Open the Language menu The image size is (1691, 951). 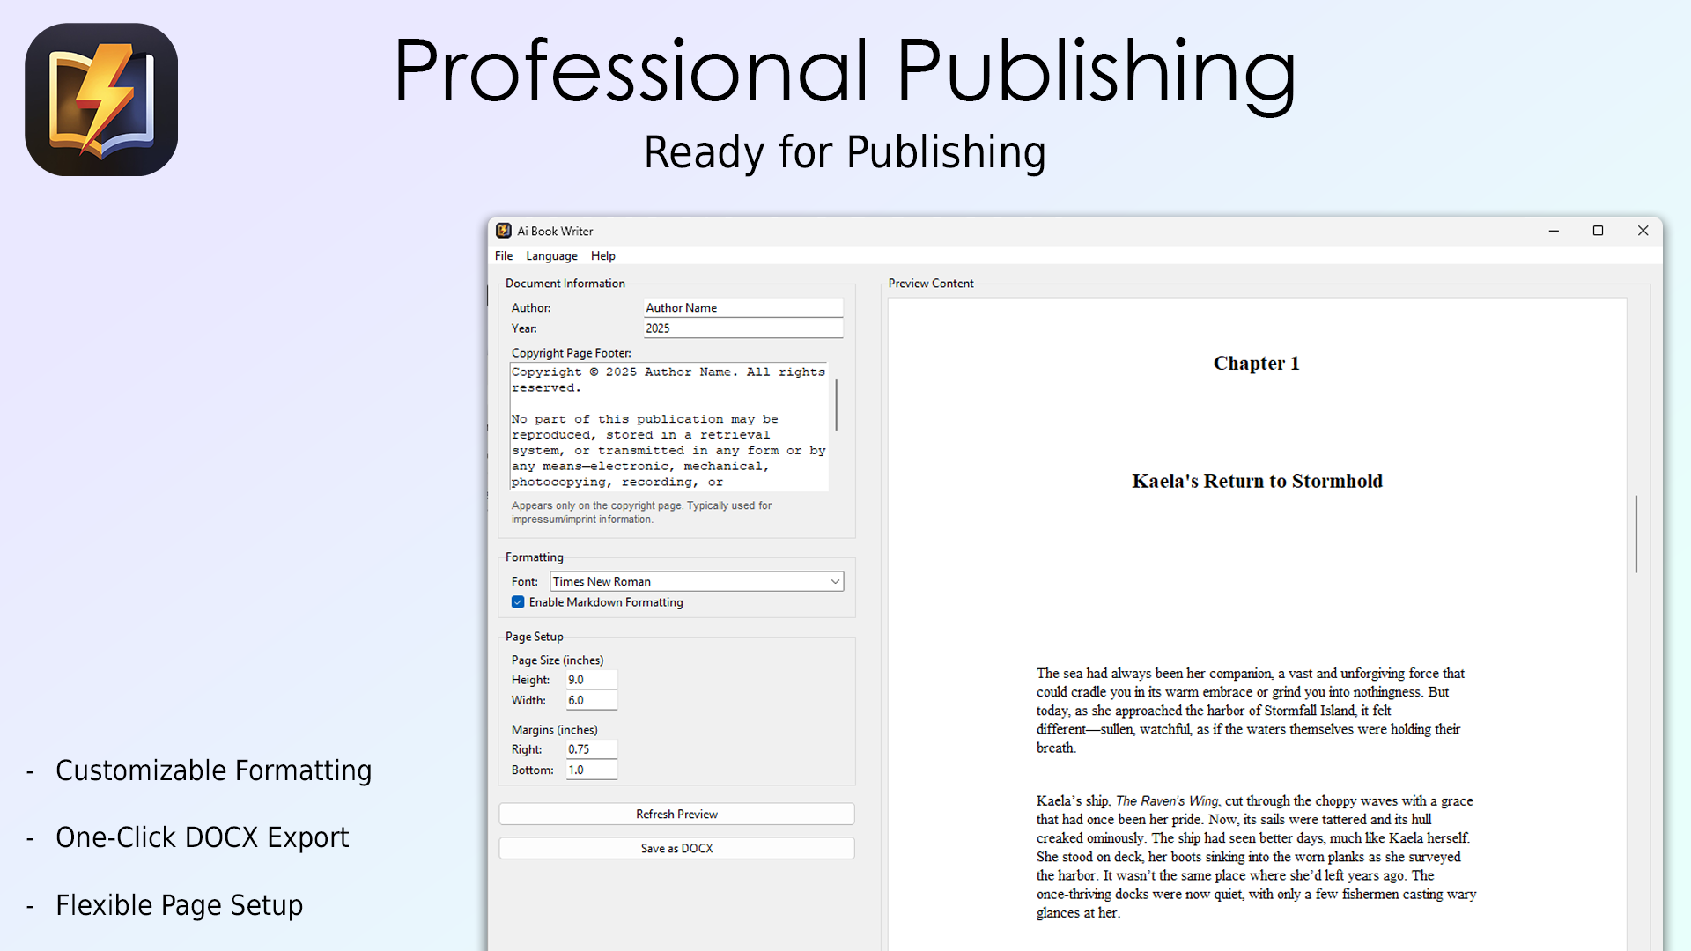pos(551,255)
